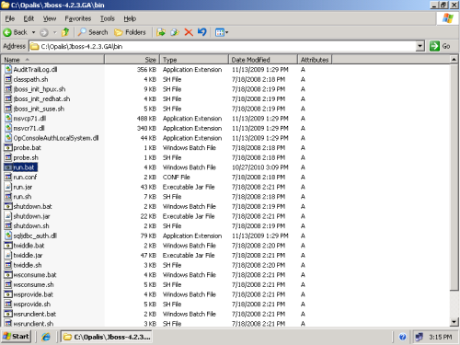This screenshot has height=345, width=460.
Task: Select shutdown.bat file icon
Action: coord(8,206)
